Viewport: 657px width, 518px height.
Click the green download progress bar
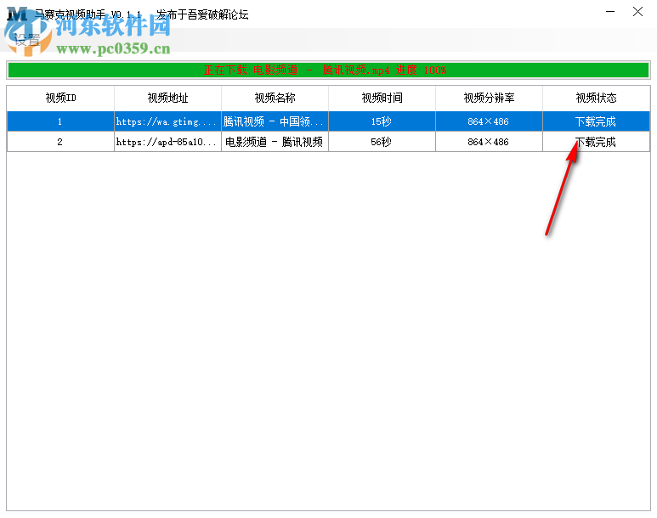[328, 70]
